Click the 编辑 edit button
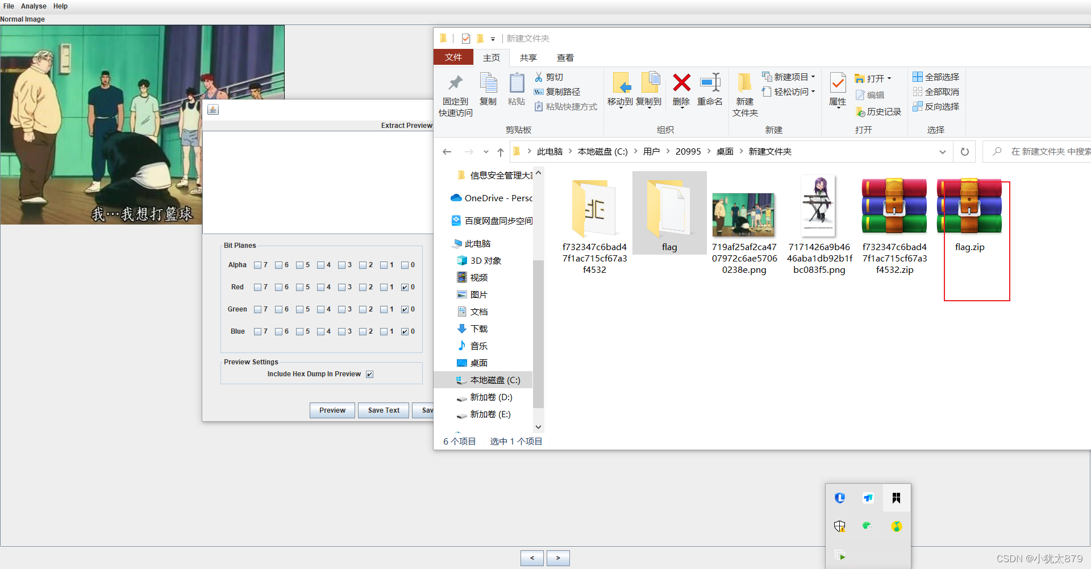Screen dimensions: 1091x569 (871, 95)
